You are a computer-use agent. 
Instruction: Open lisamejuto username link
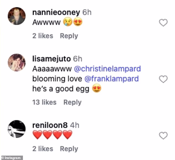tap(51, 59)
